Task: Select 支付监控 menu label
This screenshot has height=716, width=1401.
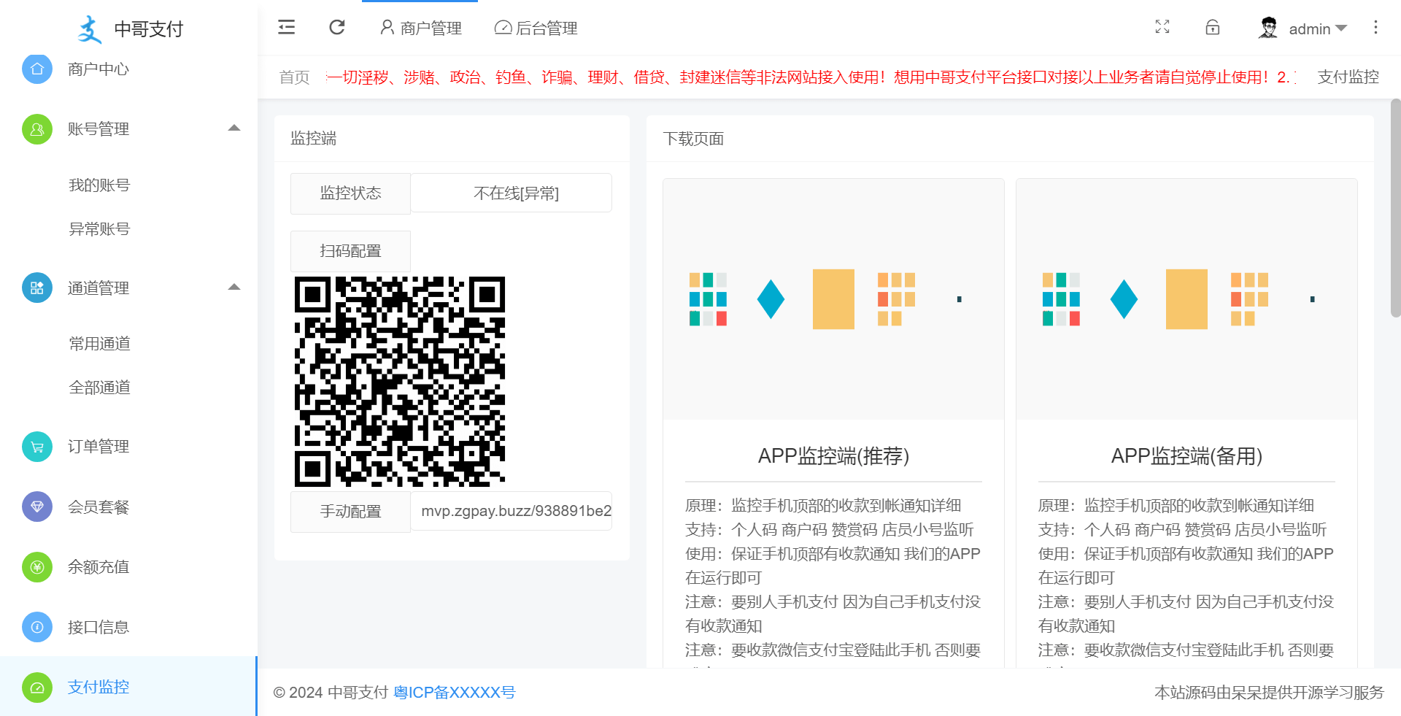Action: [x=99, y=688]
